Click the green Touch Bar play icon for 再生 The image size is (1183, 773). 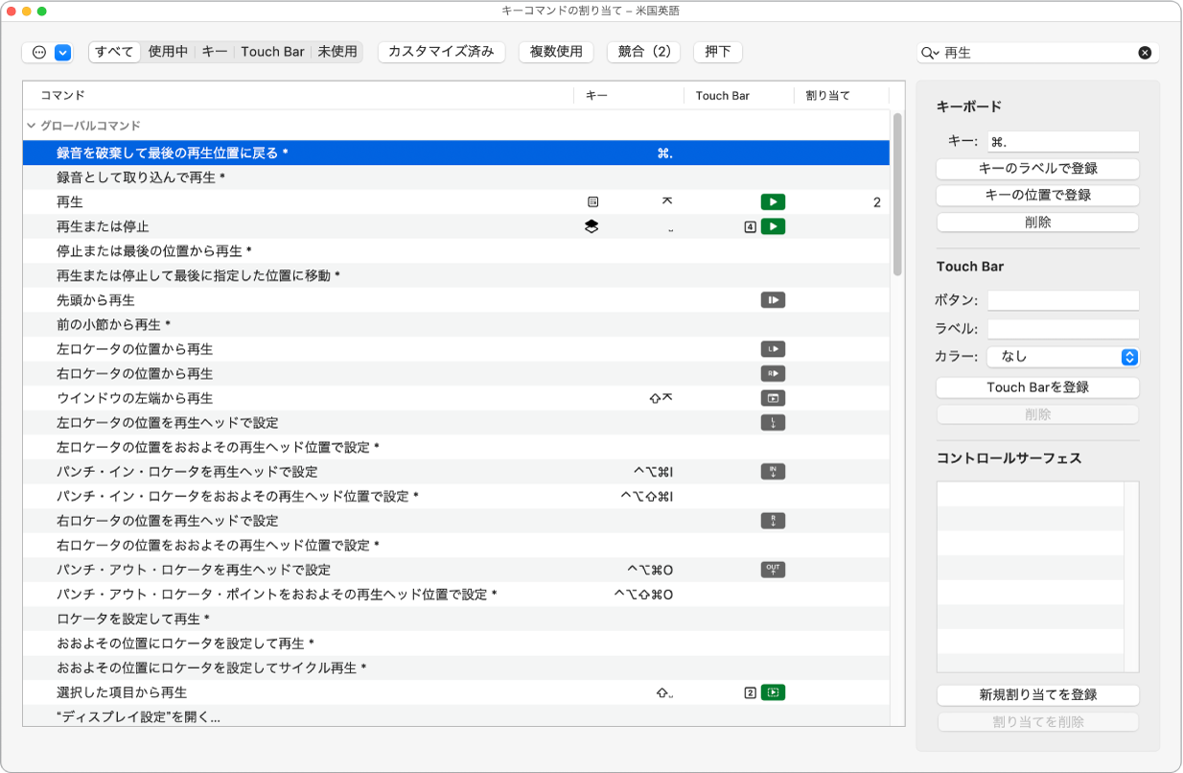[773, 201]
